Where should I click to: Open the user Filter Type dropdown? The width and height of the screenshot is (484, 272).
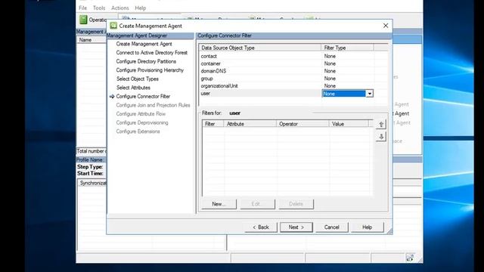pyautogui.click(x=370, y=94)
